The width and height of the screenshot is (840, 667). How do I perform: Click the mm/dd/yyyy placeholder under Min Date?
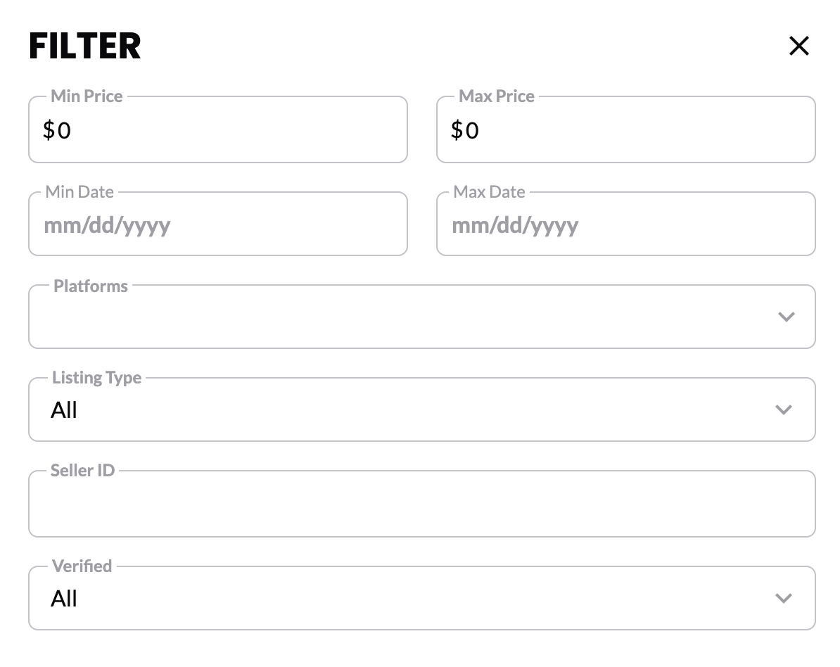(x=107, y=226)
